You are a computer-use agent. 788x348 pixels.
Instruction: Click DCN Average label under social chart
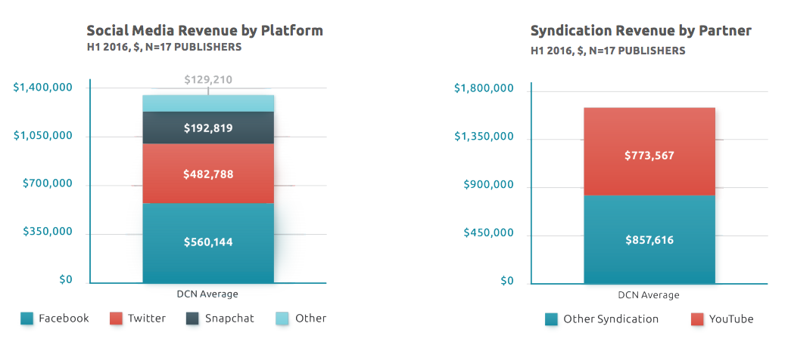(x=207, y=294)
